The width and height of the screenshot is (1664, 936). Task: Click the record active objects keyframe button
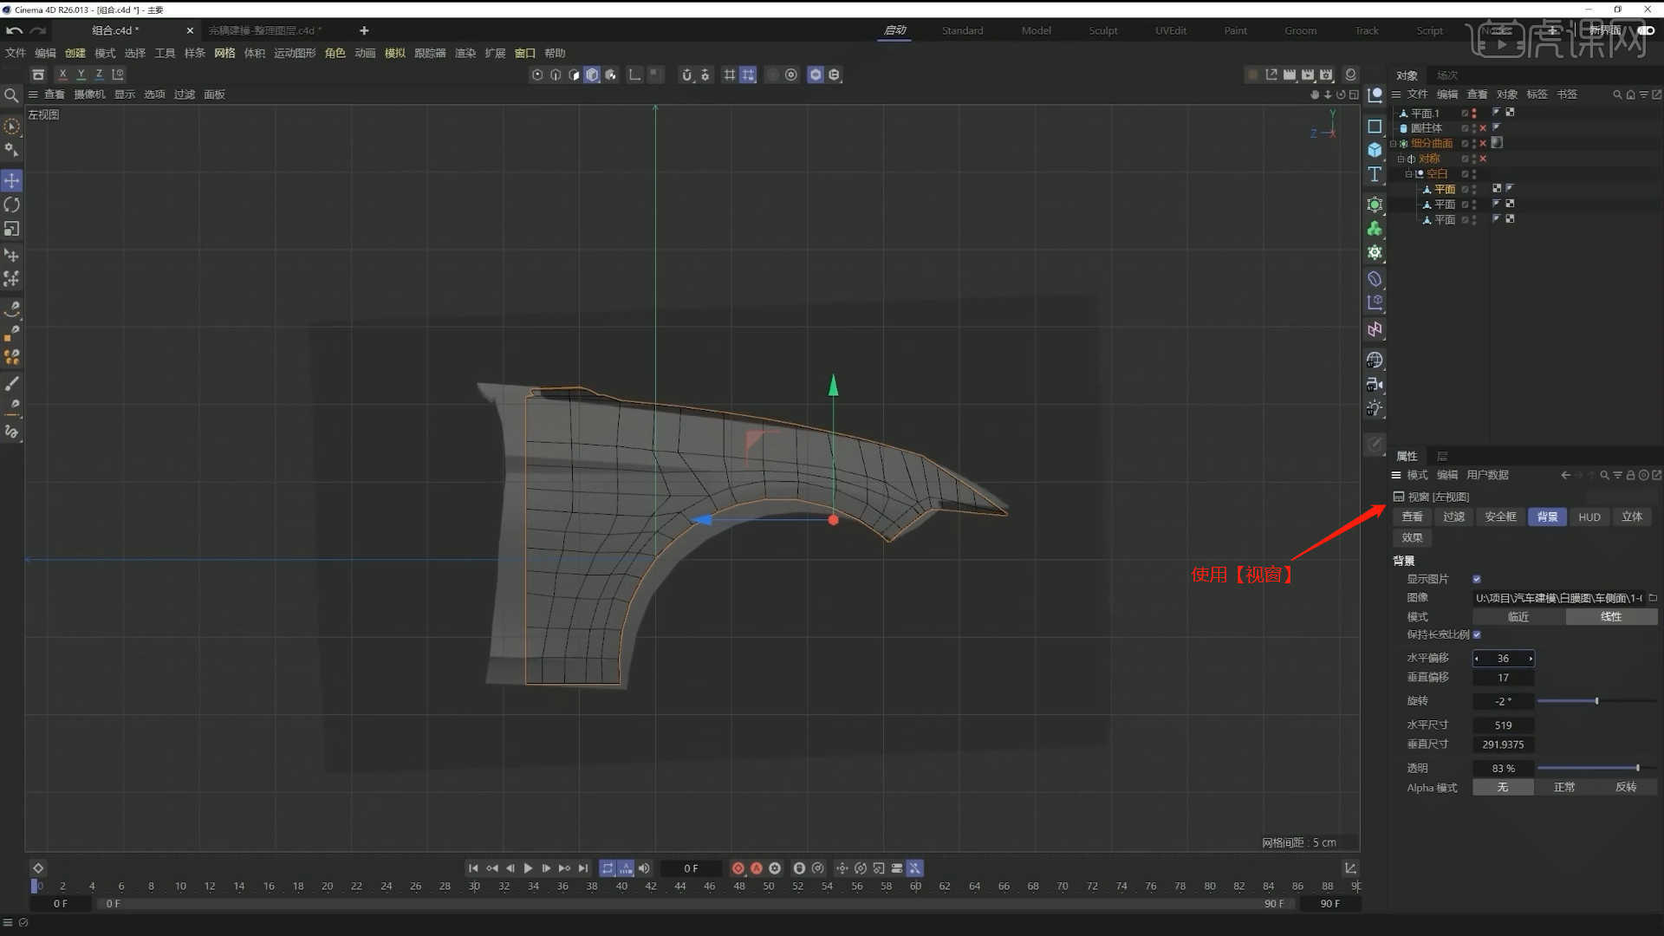point(738,868)
